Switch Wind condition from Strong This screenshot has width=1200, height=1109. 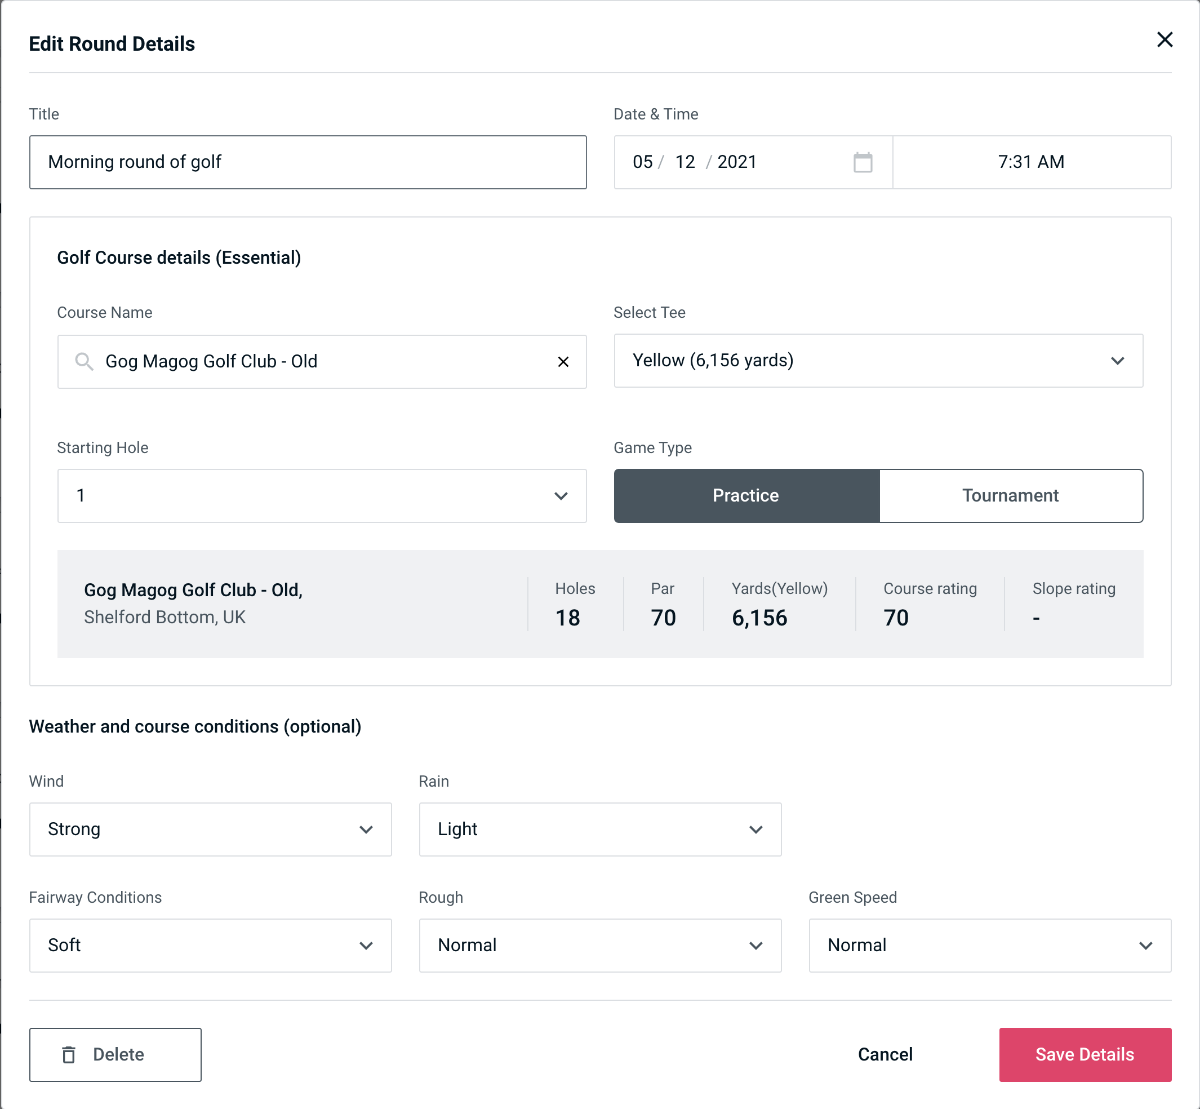coord(209,829)
